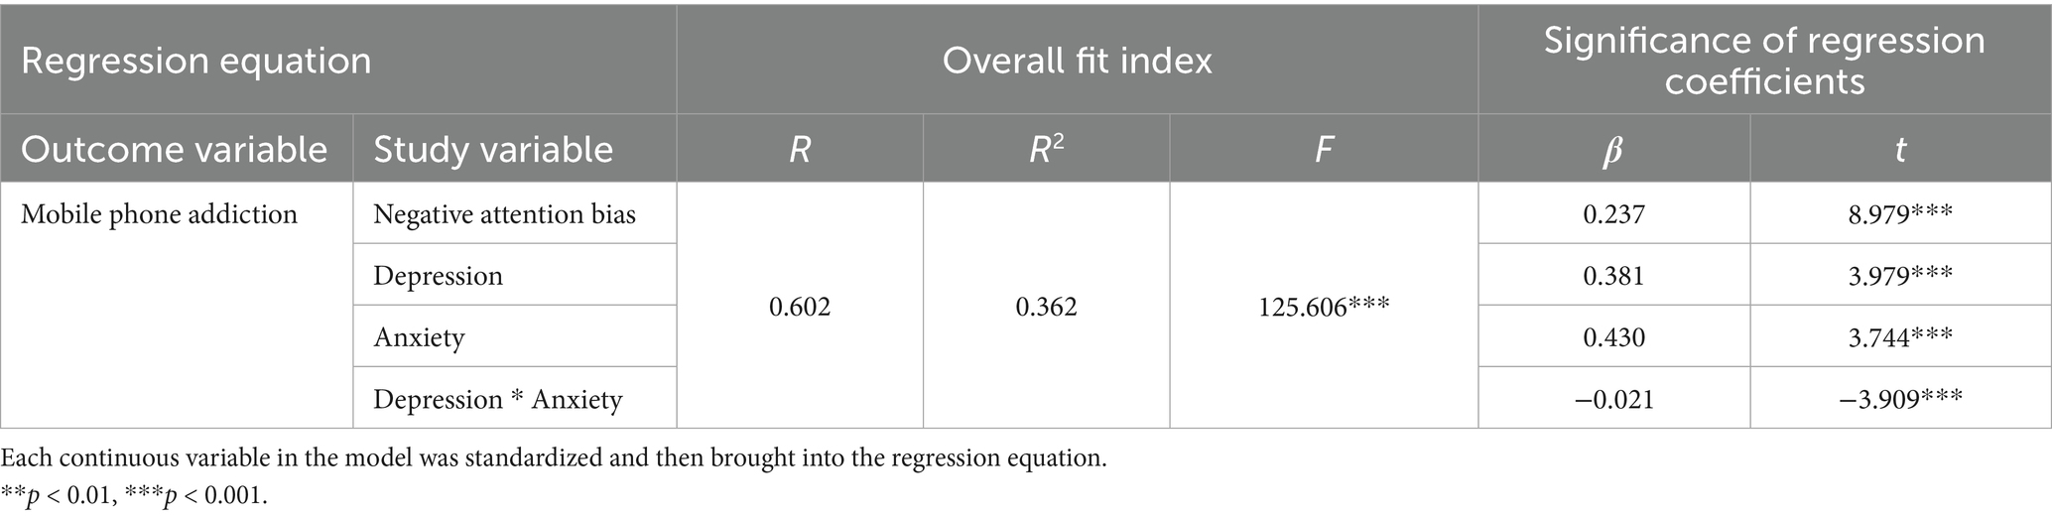Select the 8.979*** t value
2052x519 pixels.
coord(1900,213)
